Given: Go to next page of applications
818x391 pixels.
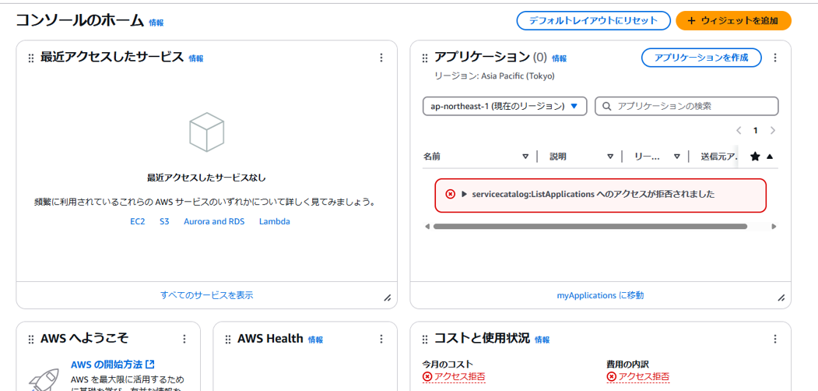Looking at the screenshot, I should coord(773,131).
